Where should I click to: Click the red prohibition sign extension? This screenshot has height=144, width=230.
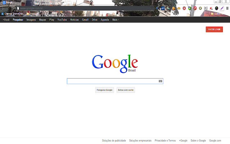195,8
